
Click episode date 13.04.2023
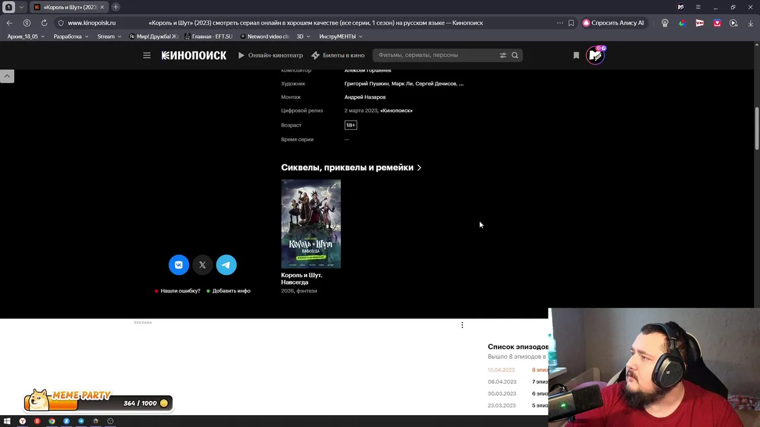click(x=501, y=370)
